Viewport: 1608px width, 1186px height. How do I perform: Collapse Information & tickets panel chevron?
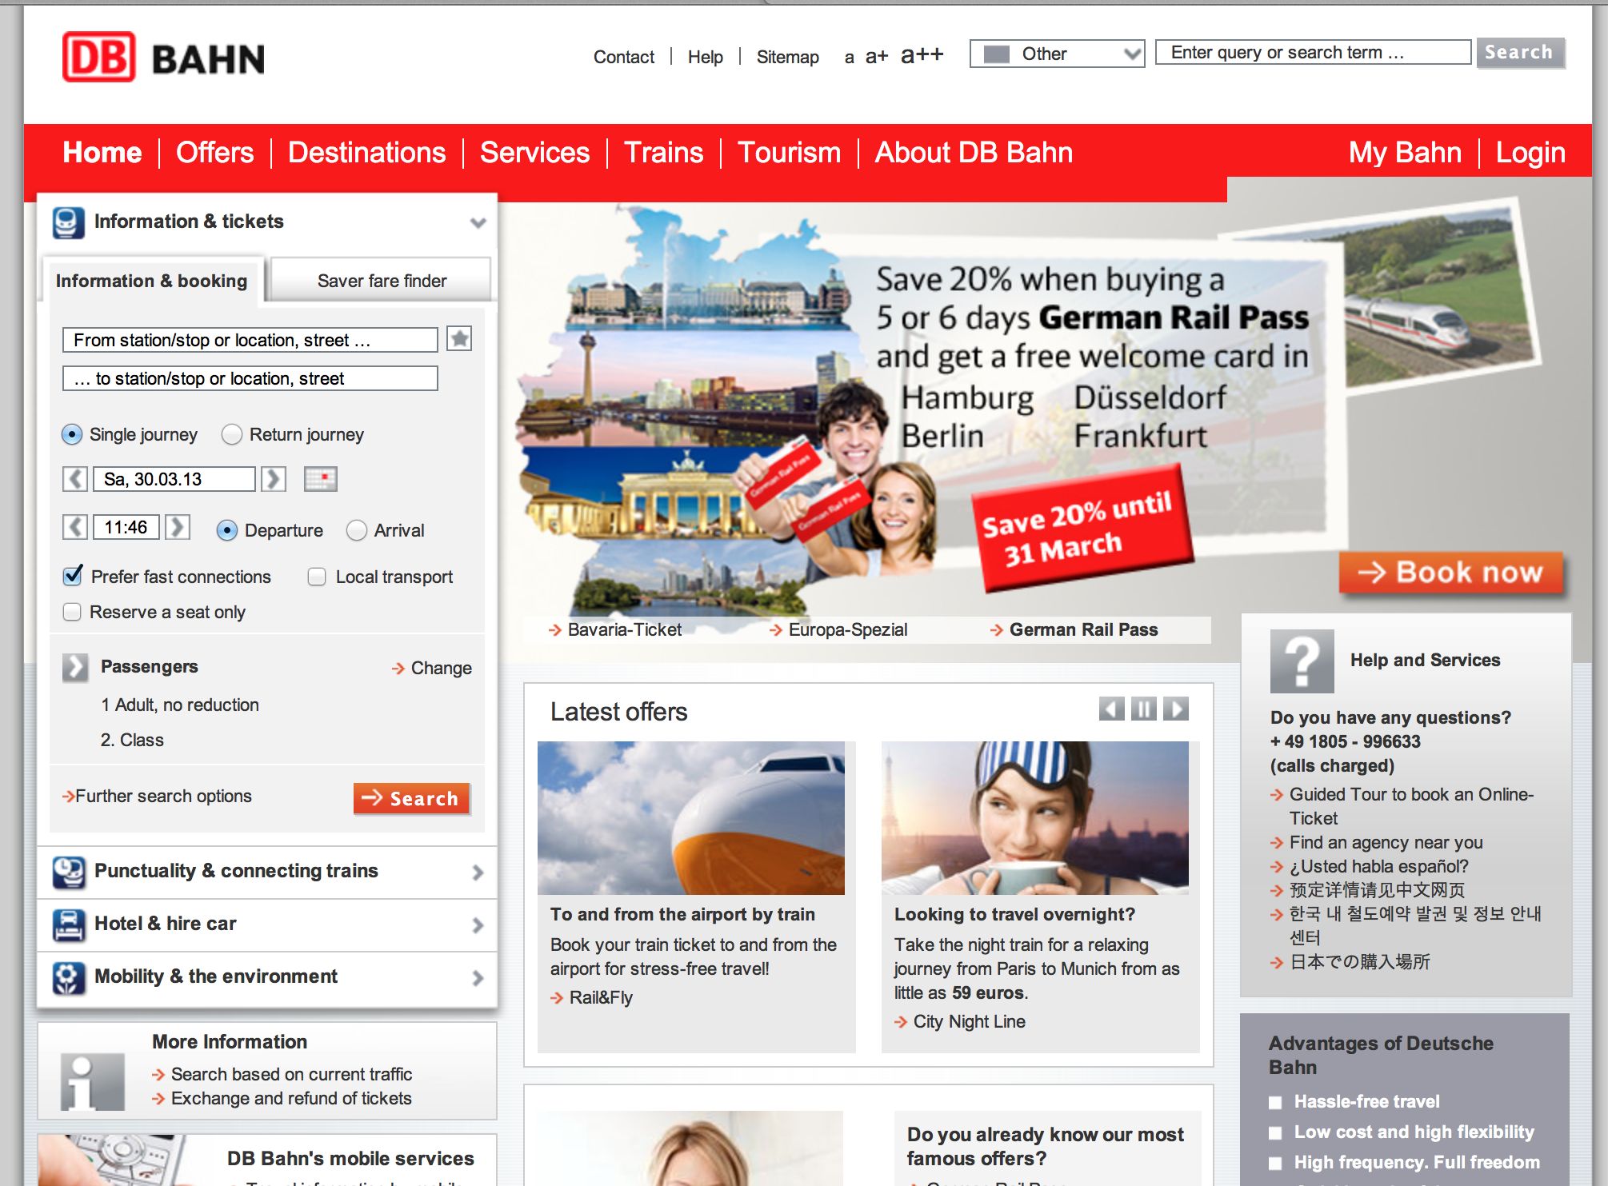[x=478, y=222]
